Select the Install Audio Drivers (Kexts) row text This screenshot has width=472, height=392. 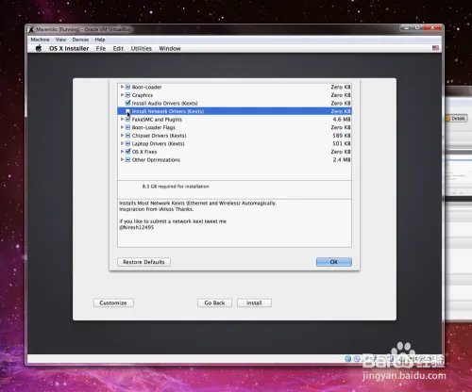[164, 103]
